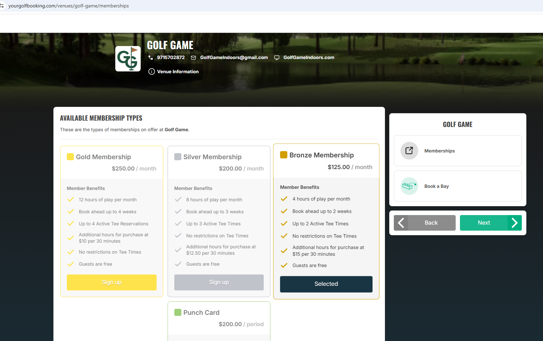
Task: Click the orange Bronze Membership color square
Action: click(284, 155)
